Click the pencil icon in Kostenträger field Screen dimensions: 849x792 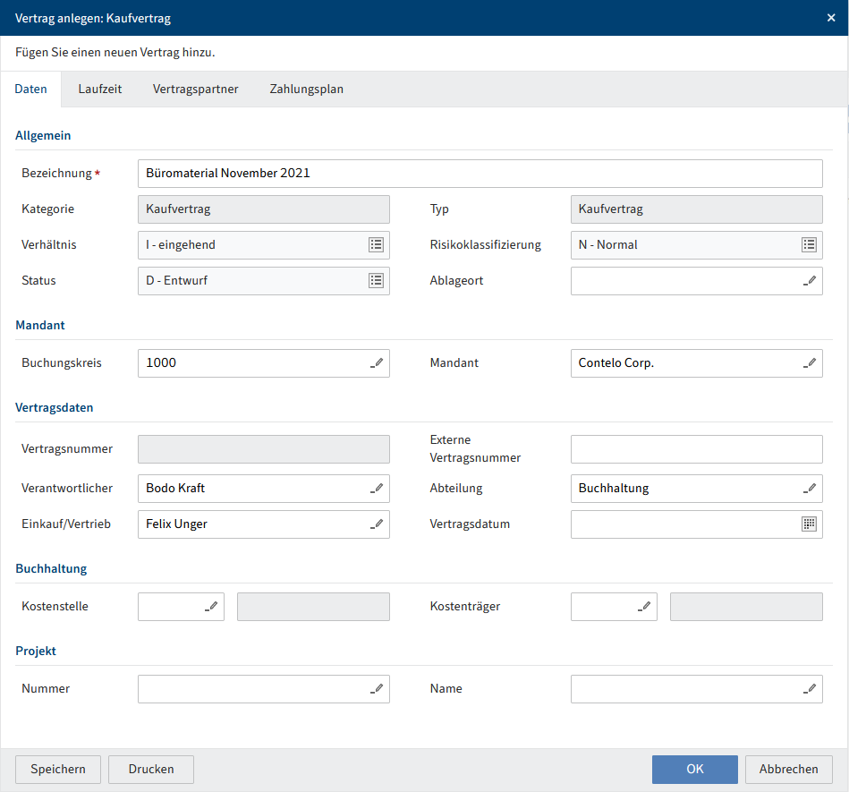644,607
